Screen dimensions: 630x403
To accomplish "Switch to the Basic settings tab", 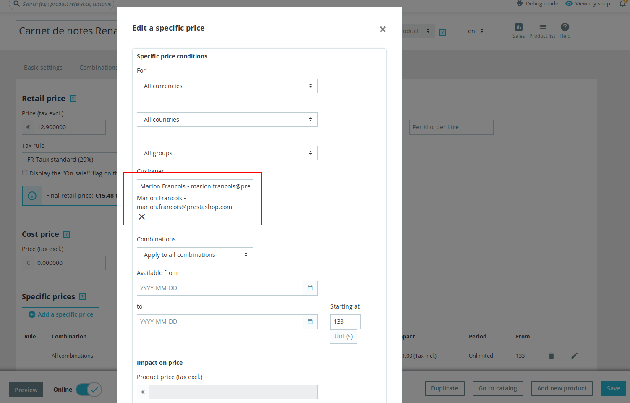I will [43, 67].
